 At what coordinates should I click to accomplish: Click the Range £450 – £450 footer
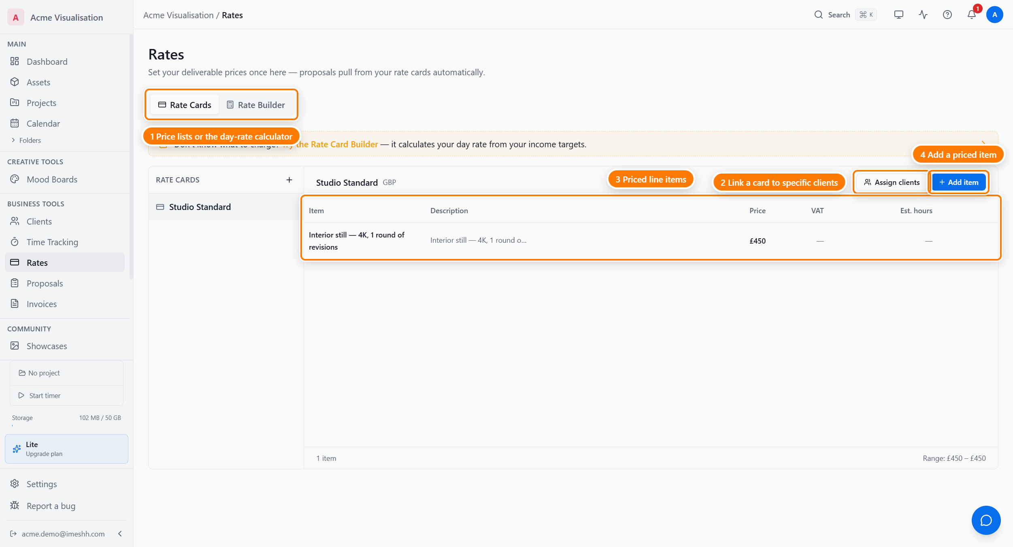click(x=954, y=458)
